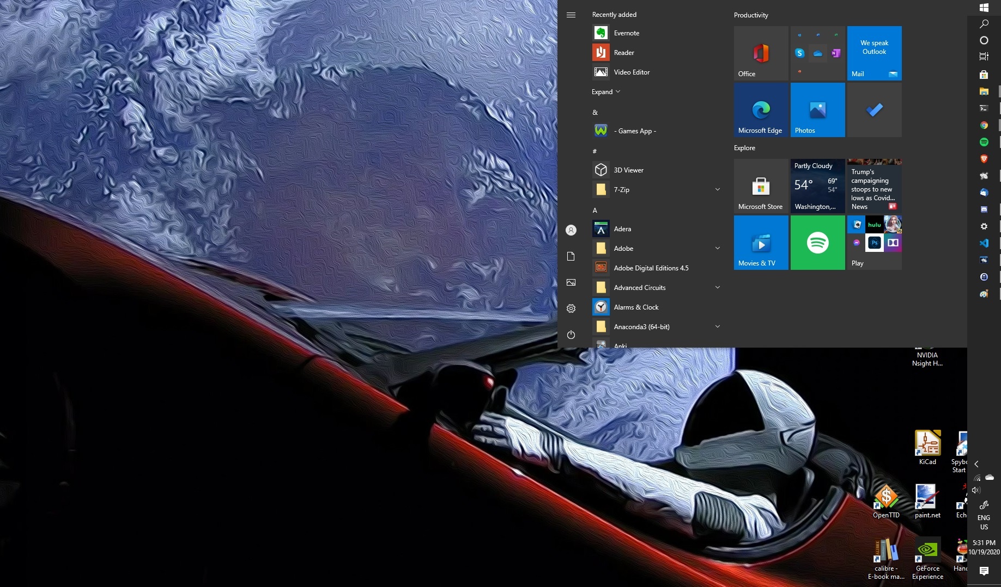Open the Microsoft Edge tile

(761, 110)
